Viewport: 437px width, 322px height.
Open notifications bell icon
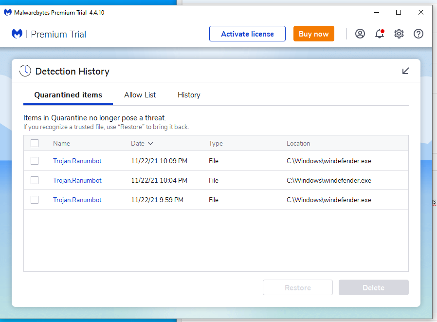380,34
